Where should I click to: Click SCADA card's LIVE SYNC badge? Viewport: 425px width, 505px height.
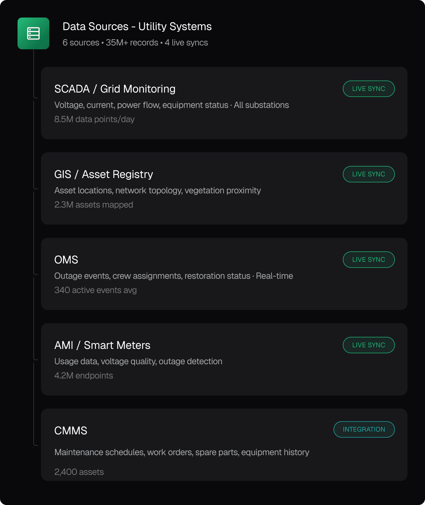pyautogui.click(x=368, y=89)
